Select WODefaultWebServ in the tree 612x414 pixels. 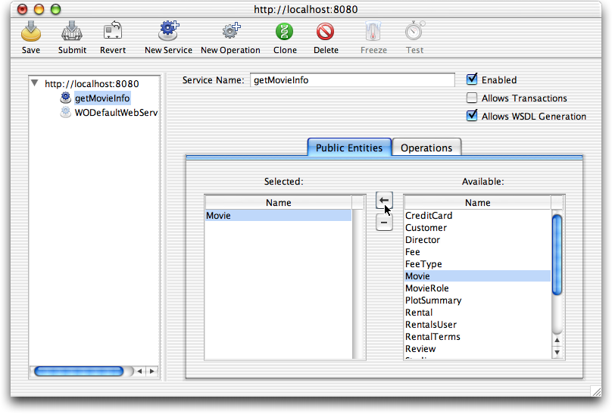117,113
